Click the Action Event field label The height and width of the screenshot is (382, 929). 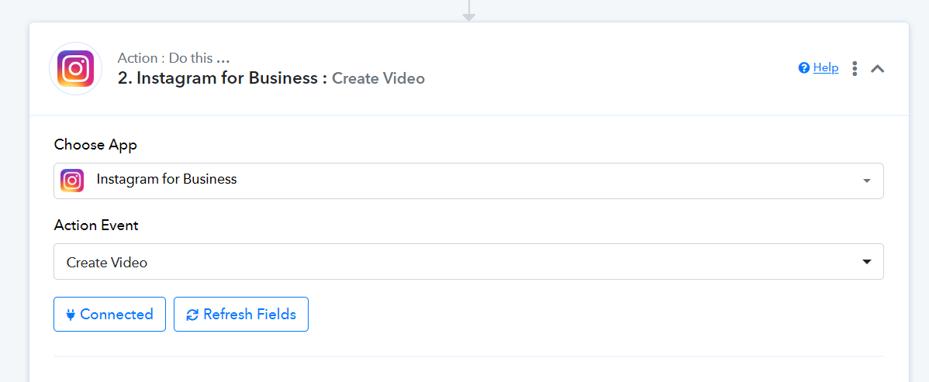[x=96, y=225]
